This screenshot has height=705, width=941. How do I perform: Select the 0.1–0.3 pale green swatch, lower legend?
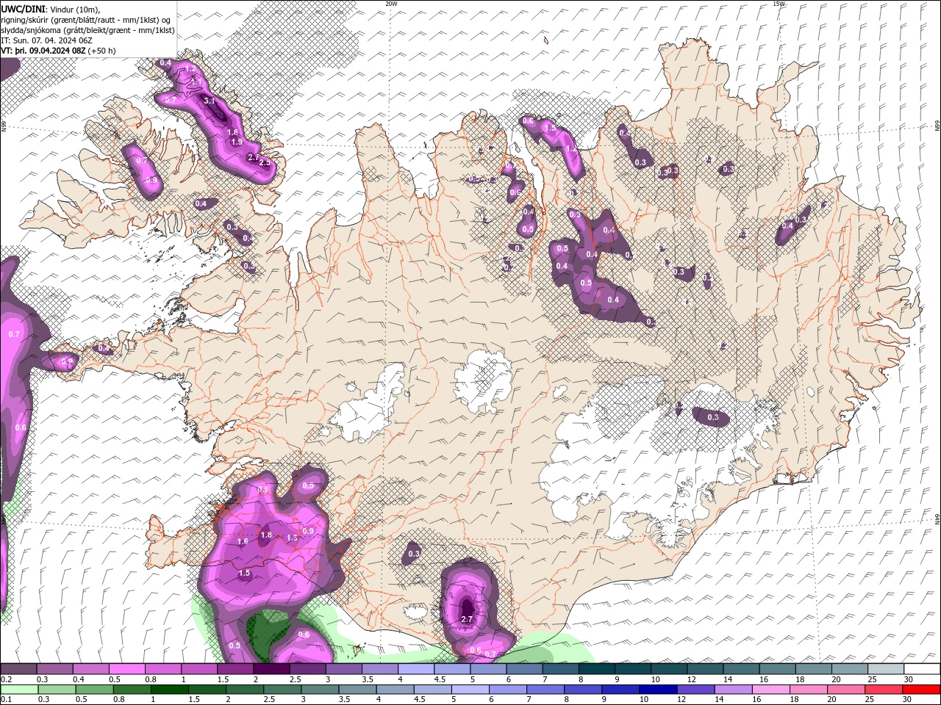[x=19, y=690]
